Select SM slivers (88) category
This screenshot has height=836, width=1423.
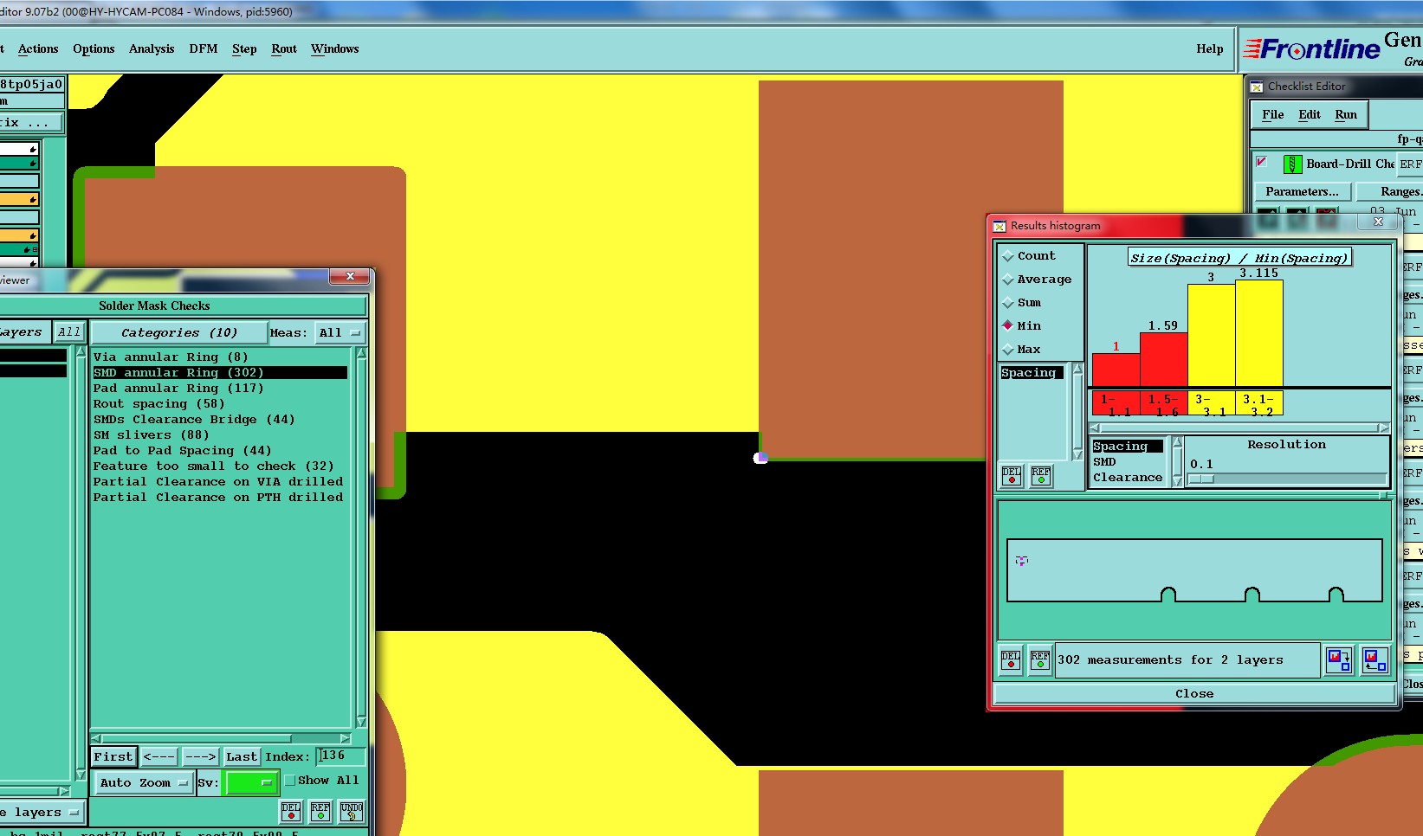click(x=151, y=435)
